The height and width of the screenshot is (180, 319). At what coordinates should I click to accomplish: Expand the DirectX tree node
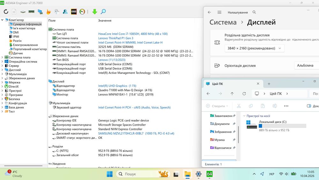click(2, 86)
